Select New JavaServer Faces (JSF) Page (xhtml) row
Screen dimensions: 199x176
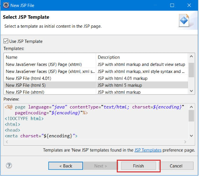point(96,64)
